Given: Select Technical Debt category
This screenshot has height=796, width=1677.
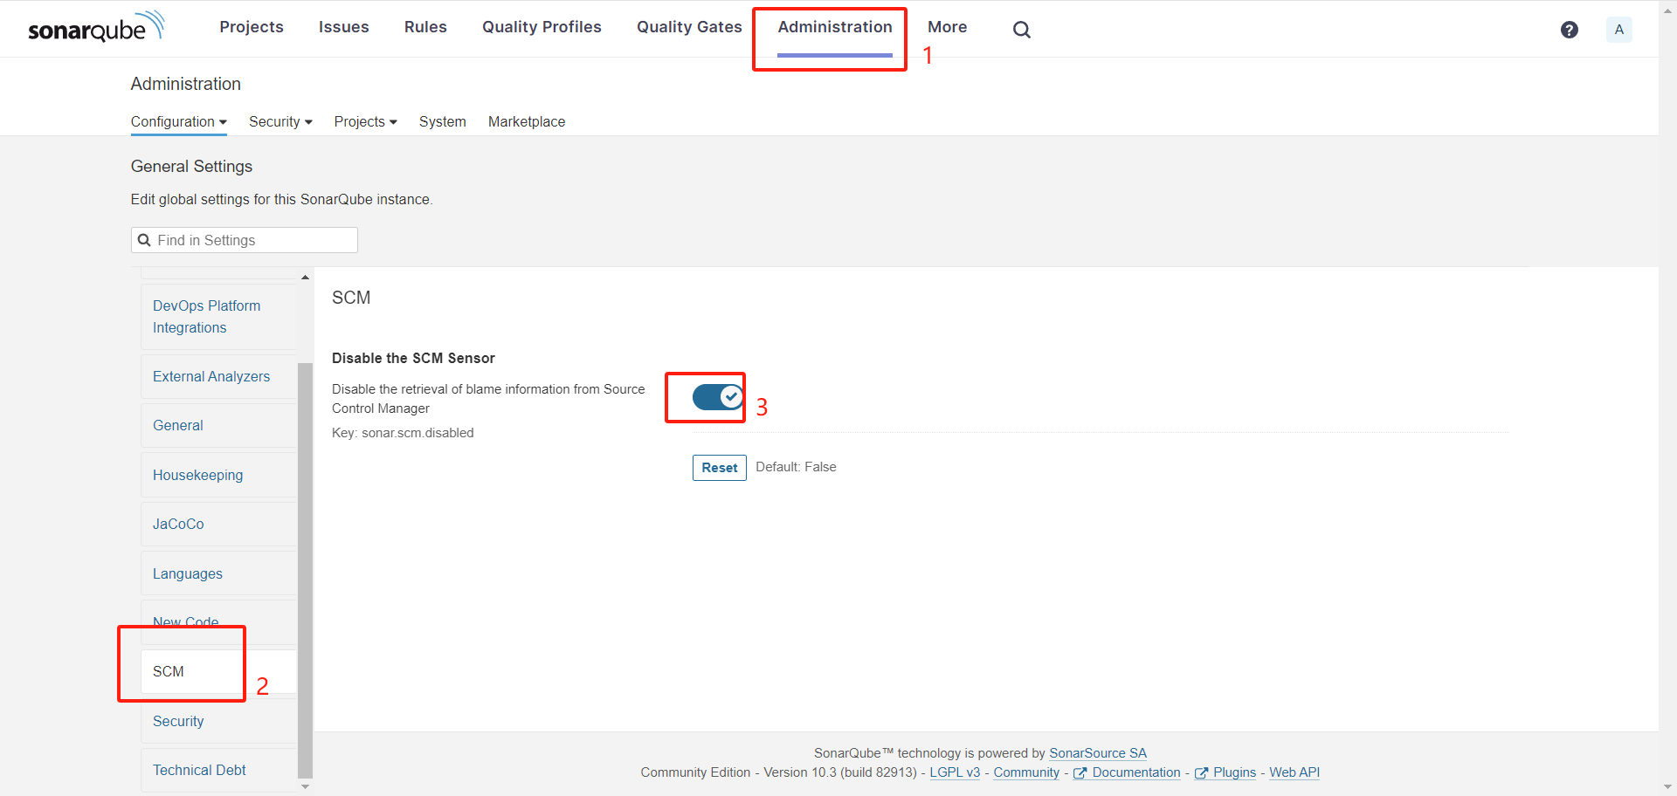Looking at the screenshot, I should click(218, 771).
